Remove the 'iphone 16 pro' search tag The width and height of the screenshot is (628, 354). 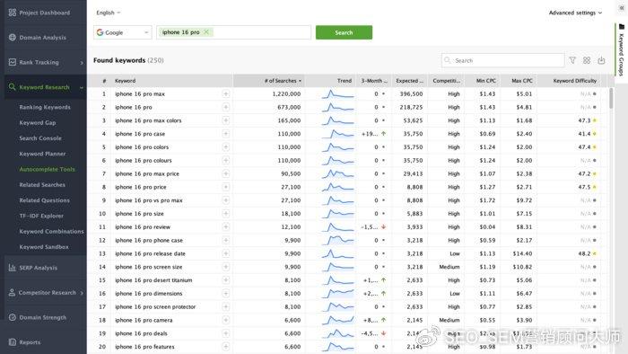(x=206, y=32)
